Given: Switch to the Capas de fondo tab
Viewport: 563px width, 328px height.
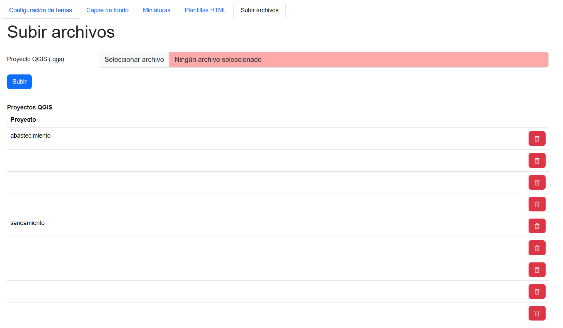Looking at the screenshot, I should coord(107,10).
